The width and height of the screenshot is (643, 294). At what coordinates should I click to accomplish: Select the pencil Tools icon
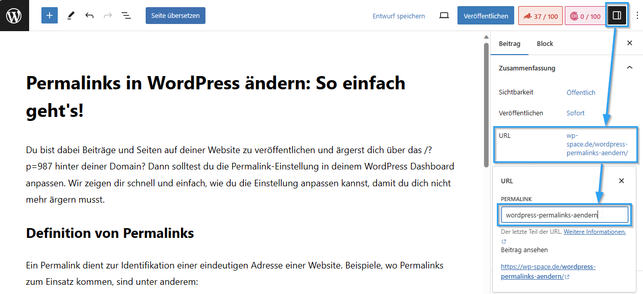pos(71,15)
